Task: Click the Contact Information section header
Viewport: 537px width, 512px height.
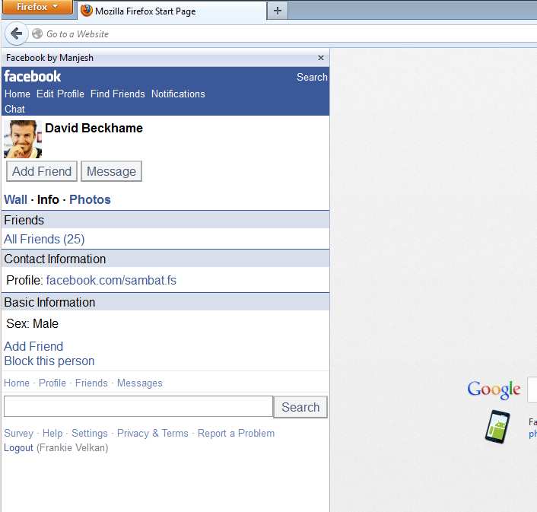Action: point(165,259)
